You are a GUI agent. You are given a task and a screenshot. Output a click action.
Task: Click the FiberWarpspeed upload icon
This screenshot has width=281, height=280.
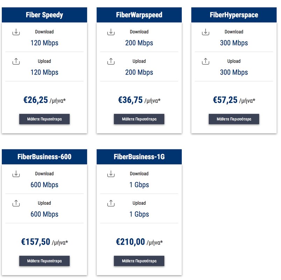111,61
